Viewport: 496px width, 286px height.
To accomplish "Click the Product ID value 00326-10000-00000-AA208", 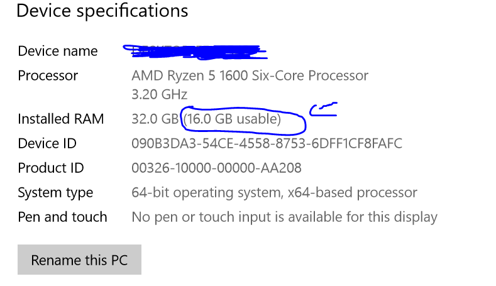I will [216, 168].
